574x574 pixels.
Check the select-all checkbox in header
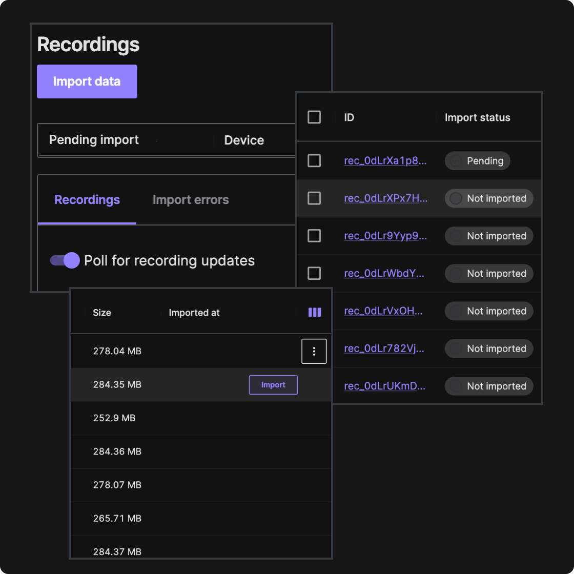coord(314,117)
